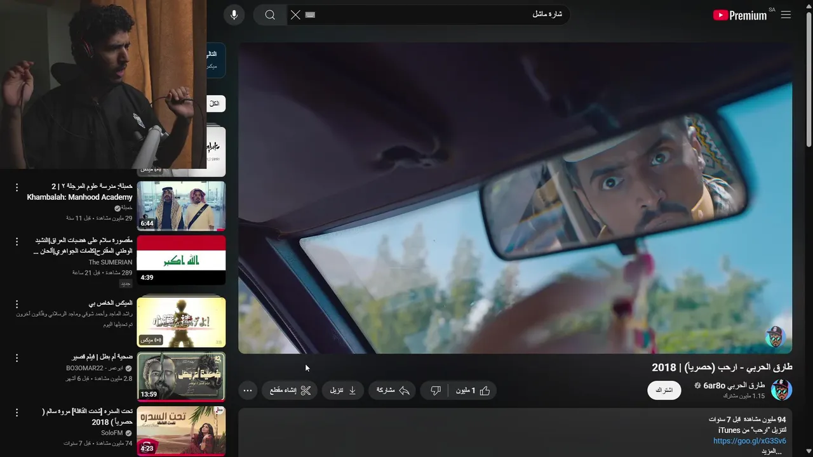The image size is (813, 457).
Task: Open options menu for الميكس الخاص بي
Action: pos(17,305)
